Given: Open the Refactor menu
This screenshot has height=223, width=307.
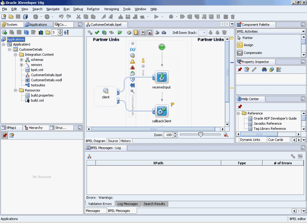Looking at the screenshot, I should pos(93,9).
